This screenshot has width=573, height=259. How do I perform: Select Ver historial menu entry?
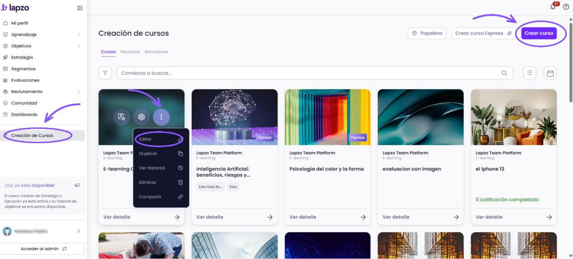pos(161,168)
